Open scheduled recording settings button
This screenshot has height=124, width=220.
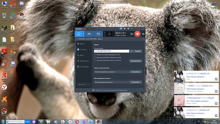(x=135, y=72)
